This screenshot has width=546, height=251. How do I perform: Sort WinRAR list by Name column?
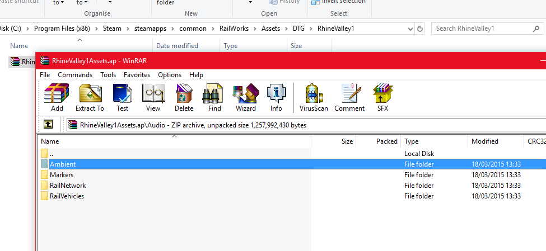(174, 141)
